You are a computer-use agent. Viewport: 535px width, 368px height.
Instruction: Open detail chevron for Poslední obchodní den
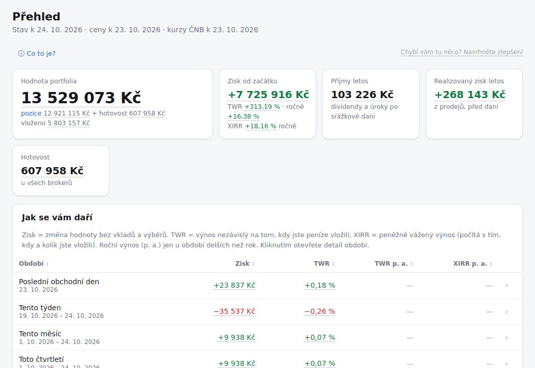[507, 286]
